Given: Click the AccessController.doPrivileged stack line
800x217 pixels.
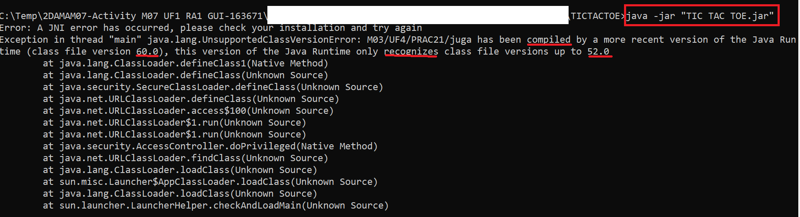Looking at the screenshot, I should click(x=210, y=146).
